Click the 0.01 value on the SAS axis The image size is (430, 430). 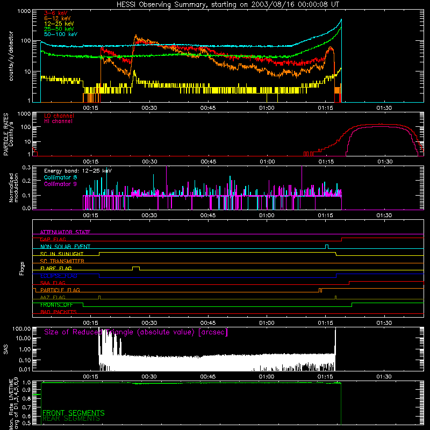click(25, 369)
